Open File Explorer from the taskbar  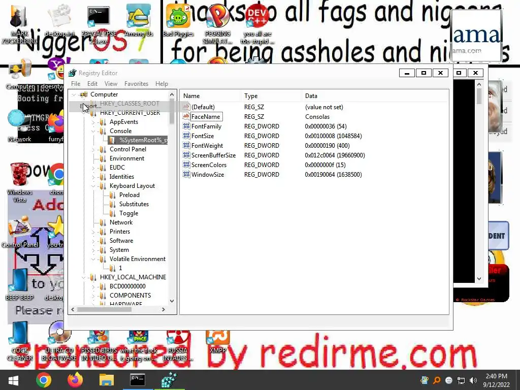pos(107,380)
